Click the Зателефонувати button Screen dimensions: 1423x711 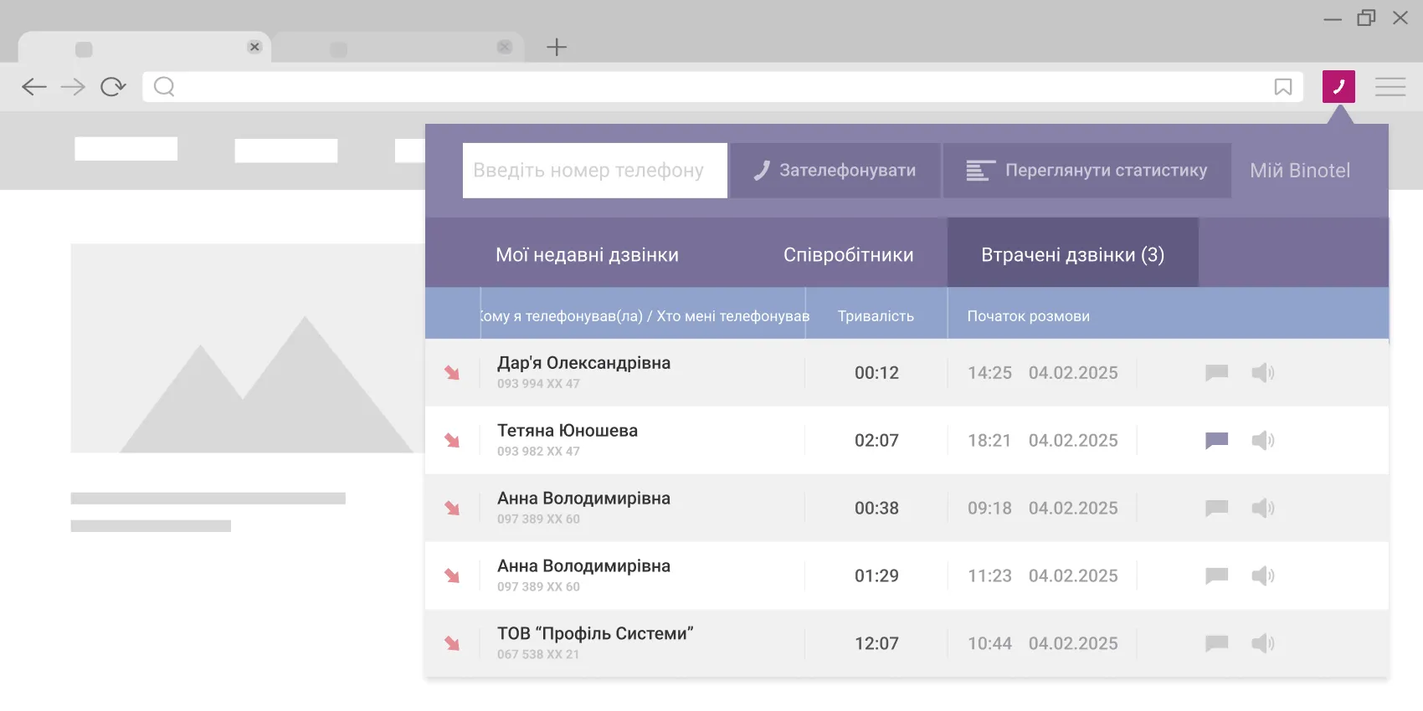coord(835,171)
